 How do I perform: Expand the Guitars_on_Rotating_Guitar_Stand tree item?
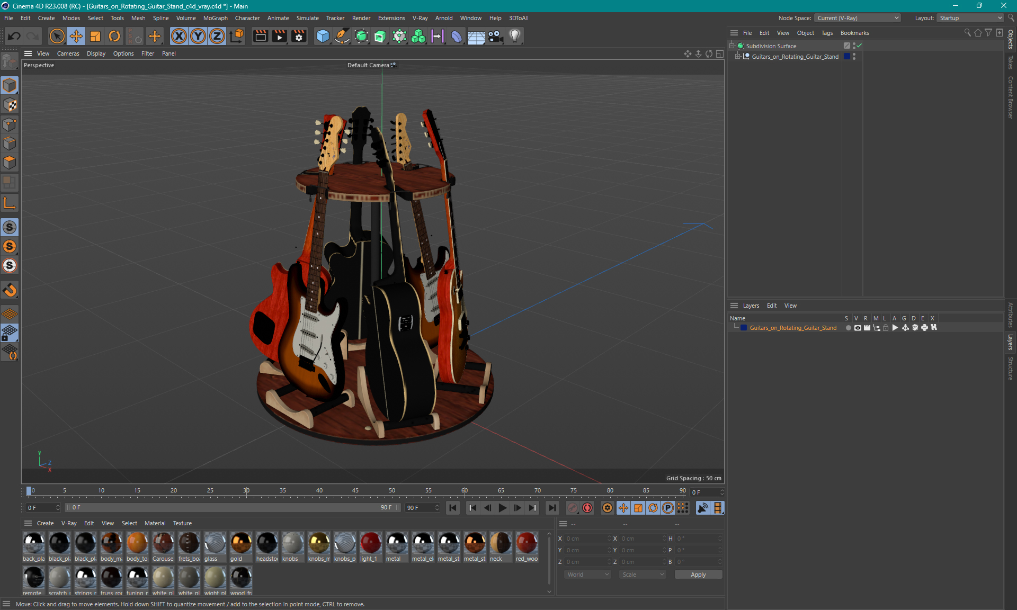tap(736, 56)
